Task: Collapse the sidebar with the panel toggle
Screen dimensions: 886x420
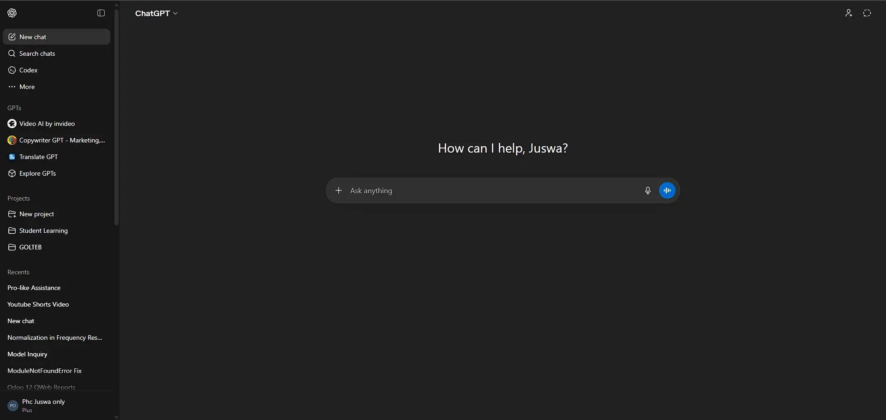Action: (101, 13)
